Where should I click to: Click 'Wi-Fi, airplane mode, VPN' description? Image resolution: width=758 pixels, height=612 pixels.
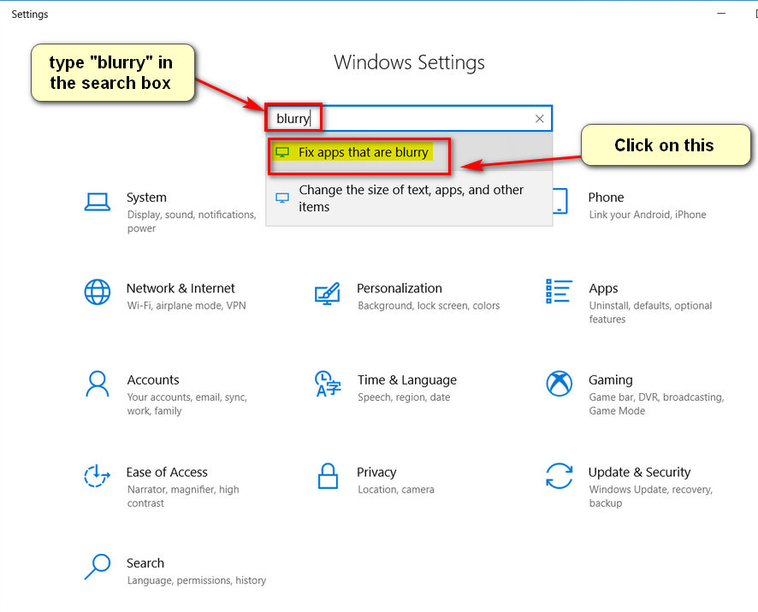(x=187, y=305)
